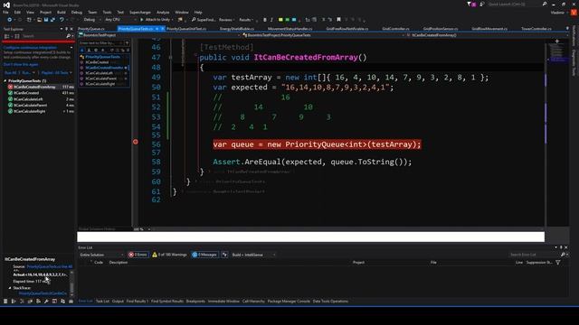Viewport: 579px width, 325px height.
Task: Click the Visual Studio logo icon
Action: (6, 5)
